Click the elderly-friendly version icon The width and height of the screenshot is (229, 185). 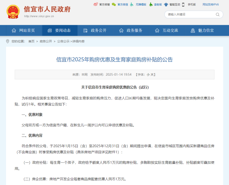coord(151,5)
